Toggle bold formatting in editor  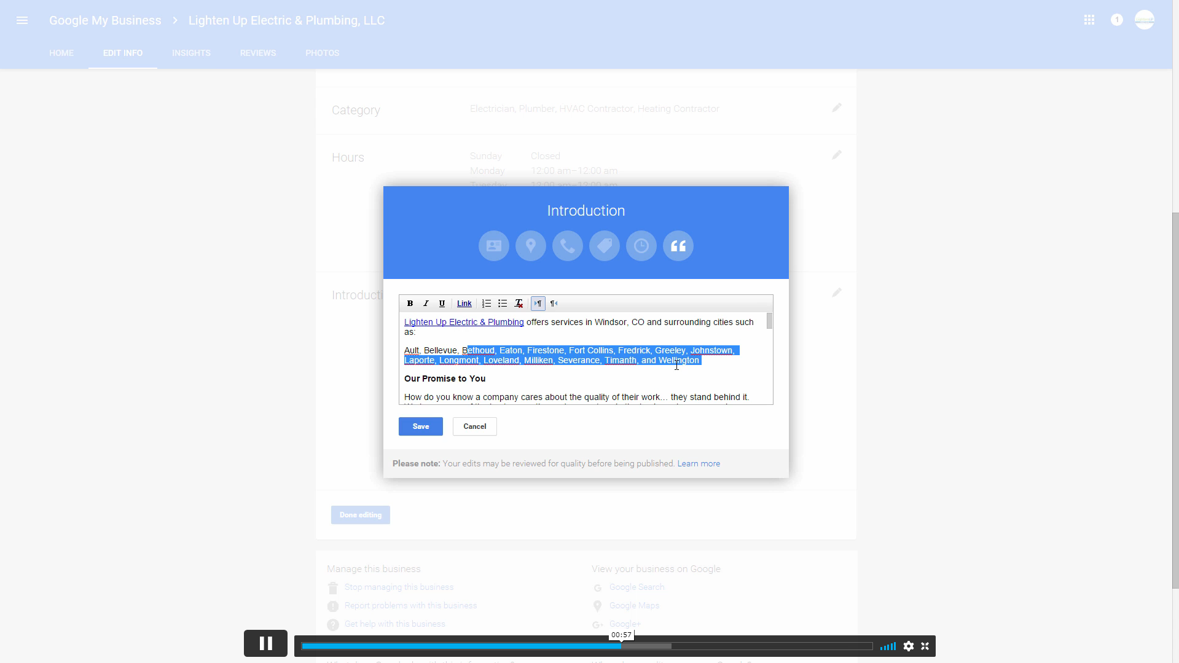point(410,304)
